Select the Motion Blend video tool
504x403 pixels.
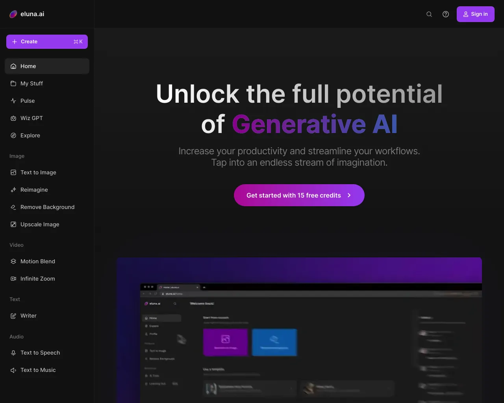(x=37, y=261)
